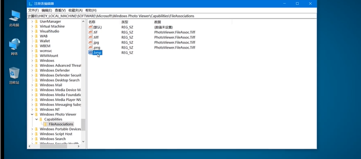Click the VisualStudio folder icon
This screenshot has width=361, height=159.
(36, 31)
